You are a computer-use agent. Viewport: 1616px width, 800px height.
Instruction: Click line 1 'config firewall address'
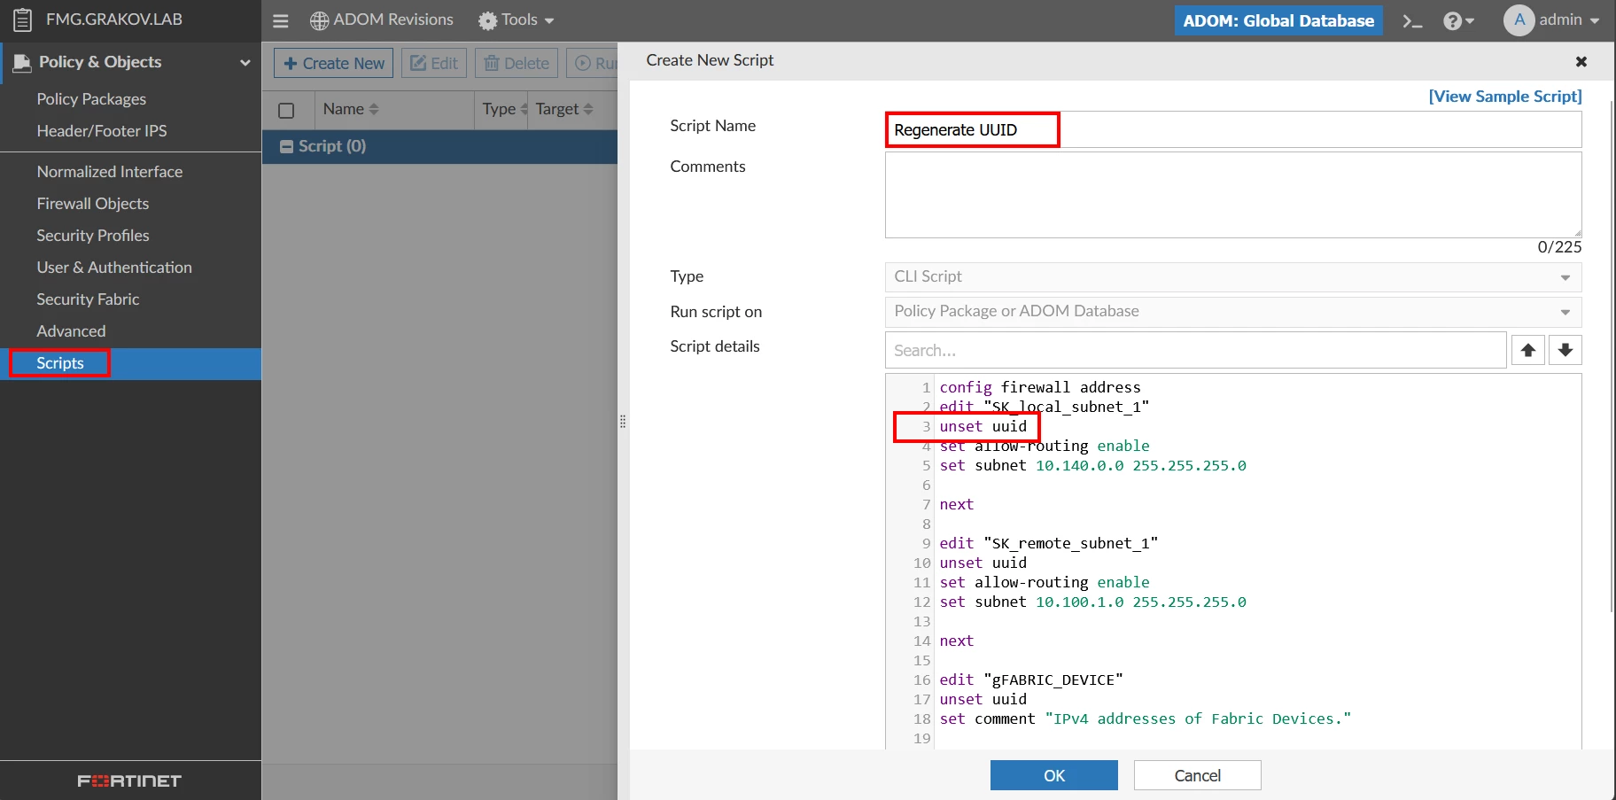point(1040,387)
